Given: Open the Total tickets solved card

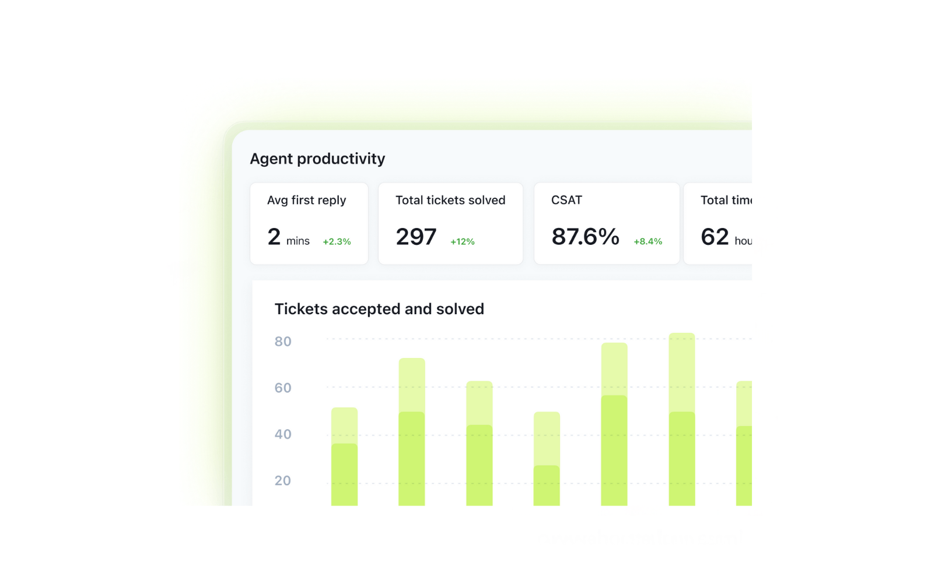Looking at the screenshot, I should (450, 223).
